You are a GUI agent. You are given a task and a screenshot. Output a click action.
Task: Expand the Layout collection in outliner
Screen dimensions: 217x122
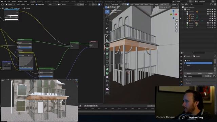(x=185, y=23)
